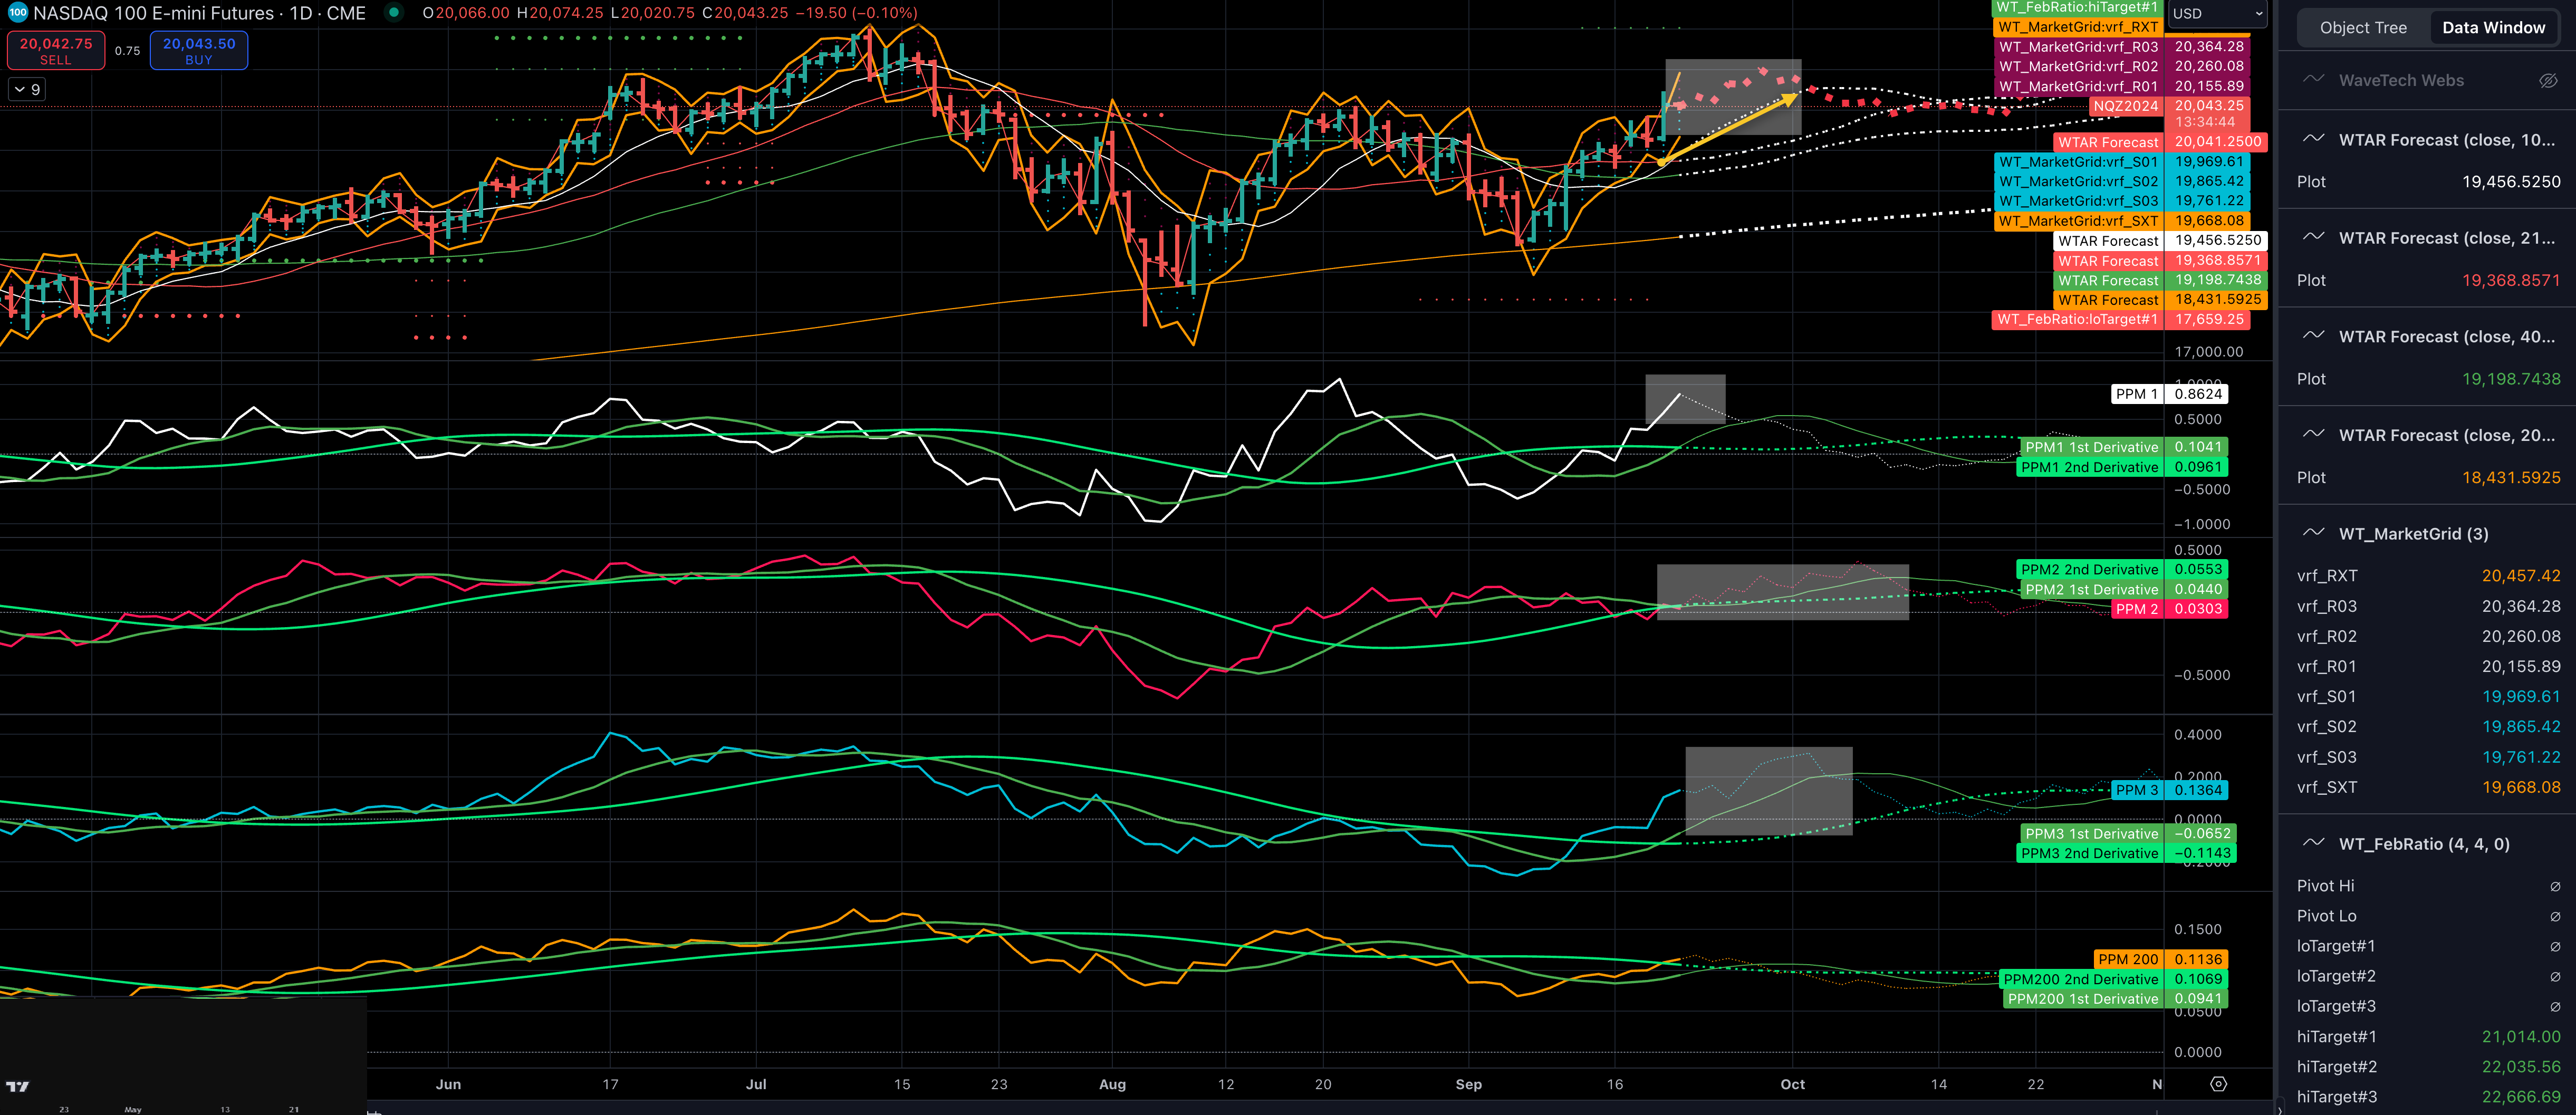Click the wave icon beside WTAR Forecast (close, 10...)
The height and width of the screenshot is (1115, 2576).
tap(2313, 139)
